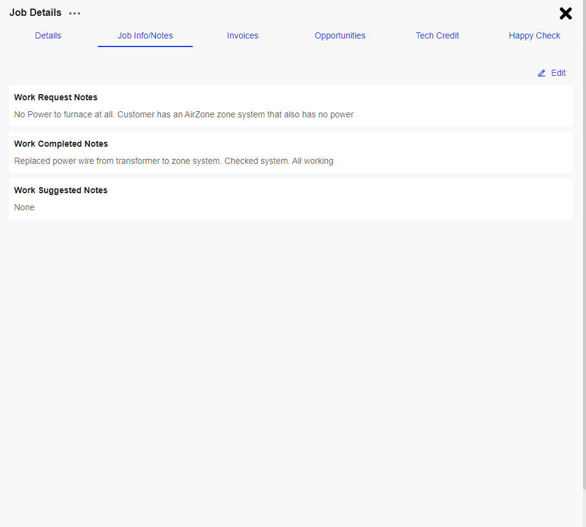The height and width of the screenshot is (527, 586).
Task: Click the empty area below the notes
Action: 291,367
